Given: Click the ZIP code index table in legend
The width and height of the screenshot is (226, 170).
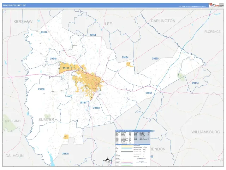Looking at the screenshot, I should [133, 137].
